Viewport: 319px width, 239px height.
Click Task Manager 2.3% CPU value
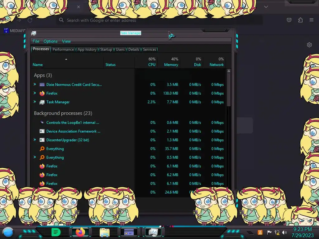tap(151, 102)
